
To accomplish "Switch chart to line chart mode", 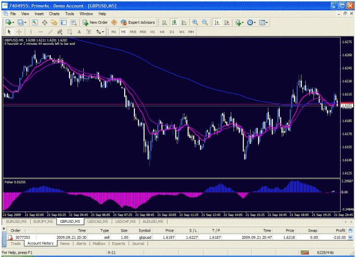I will 183,22.
